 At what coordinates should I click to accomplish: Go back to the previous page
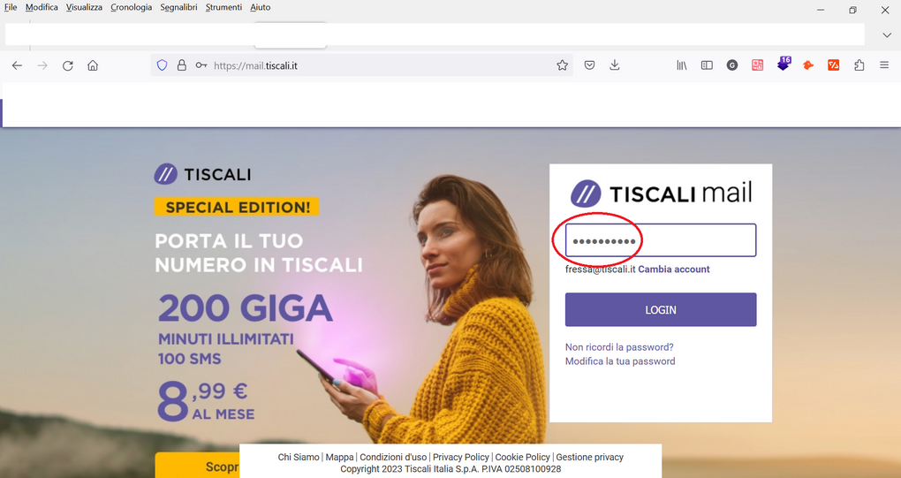tap(18, 65)
